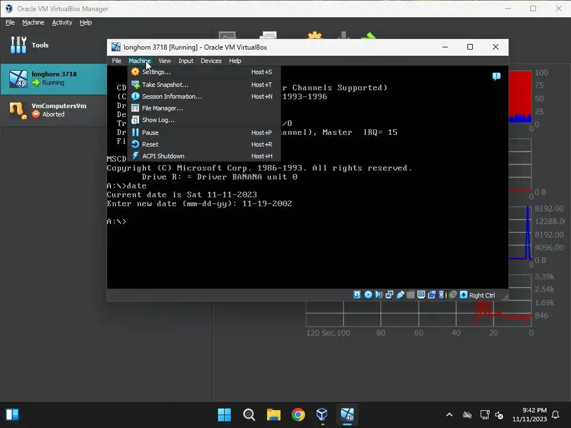
Task: Click the shared folders status icon
Action: click(x=410, y=295)
